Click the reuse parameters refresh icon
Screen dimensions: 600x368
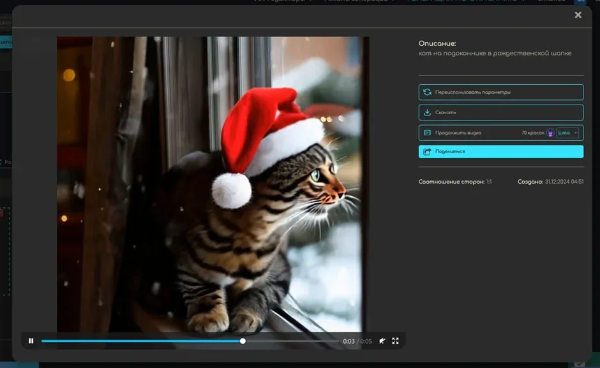(x=427, y=92)
